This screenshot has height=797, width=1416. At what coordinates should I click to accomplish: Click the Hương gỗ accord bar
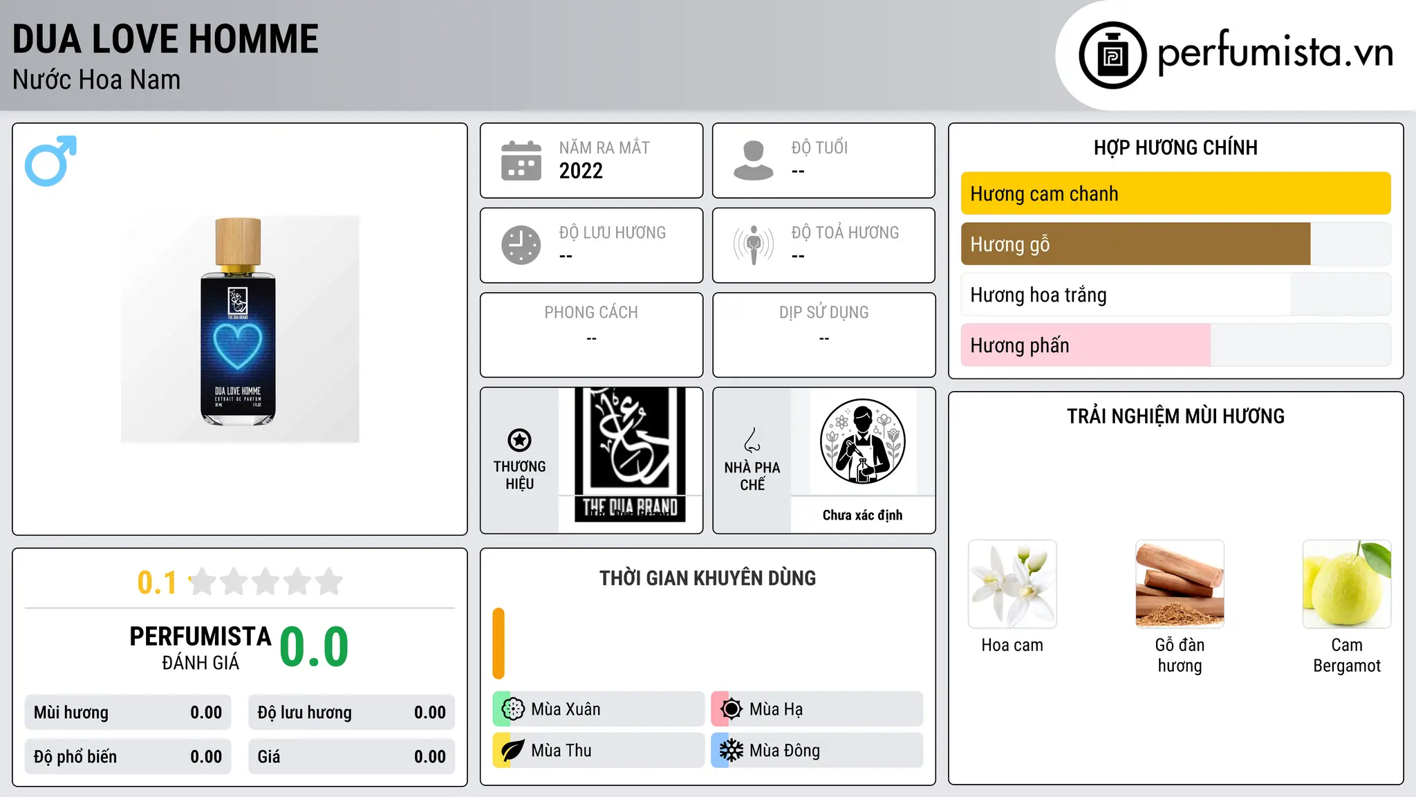pos(1175,244)
